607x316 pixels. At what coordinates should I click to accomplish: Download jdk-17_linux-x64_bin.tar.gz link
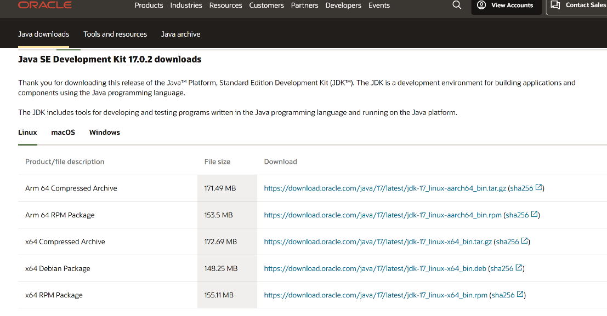[x=378, y=242]
